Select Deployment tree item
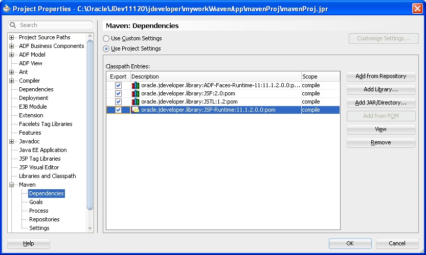This screenshot has width=426, height=255. 33,98
